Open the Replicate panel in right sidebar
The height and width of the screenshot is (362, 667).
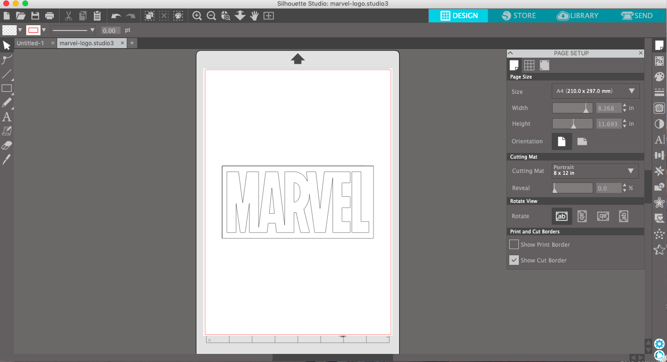[659, 171]
